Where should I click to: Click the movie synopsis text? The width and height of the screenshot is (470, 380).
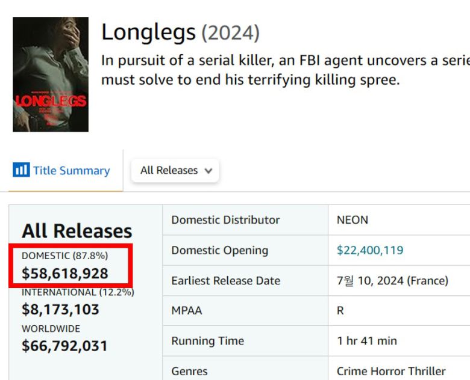coord(283,70)
